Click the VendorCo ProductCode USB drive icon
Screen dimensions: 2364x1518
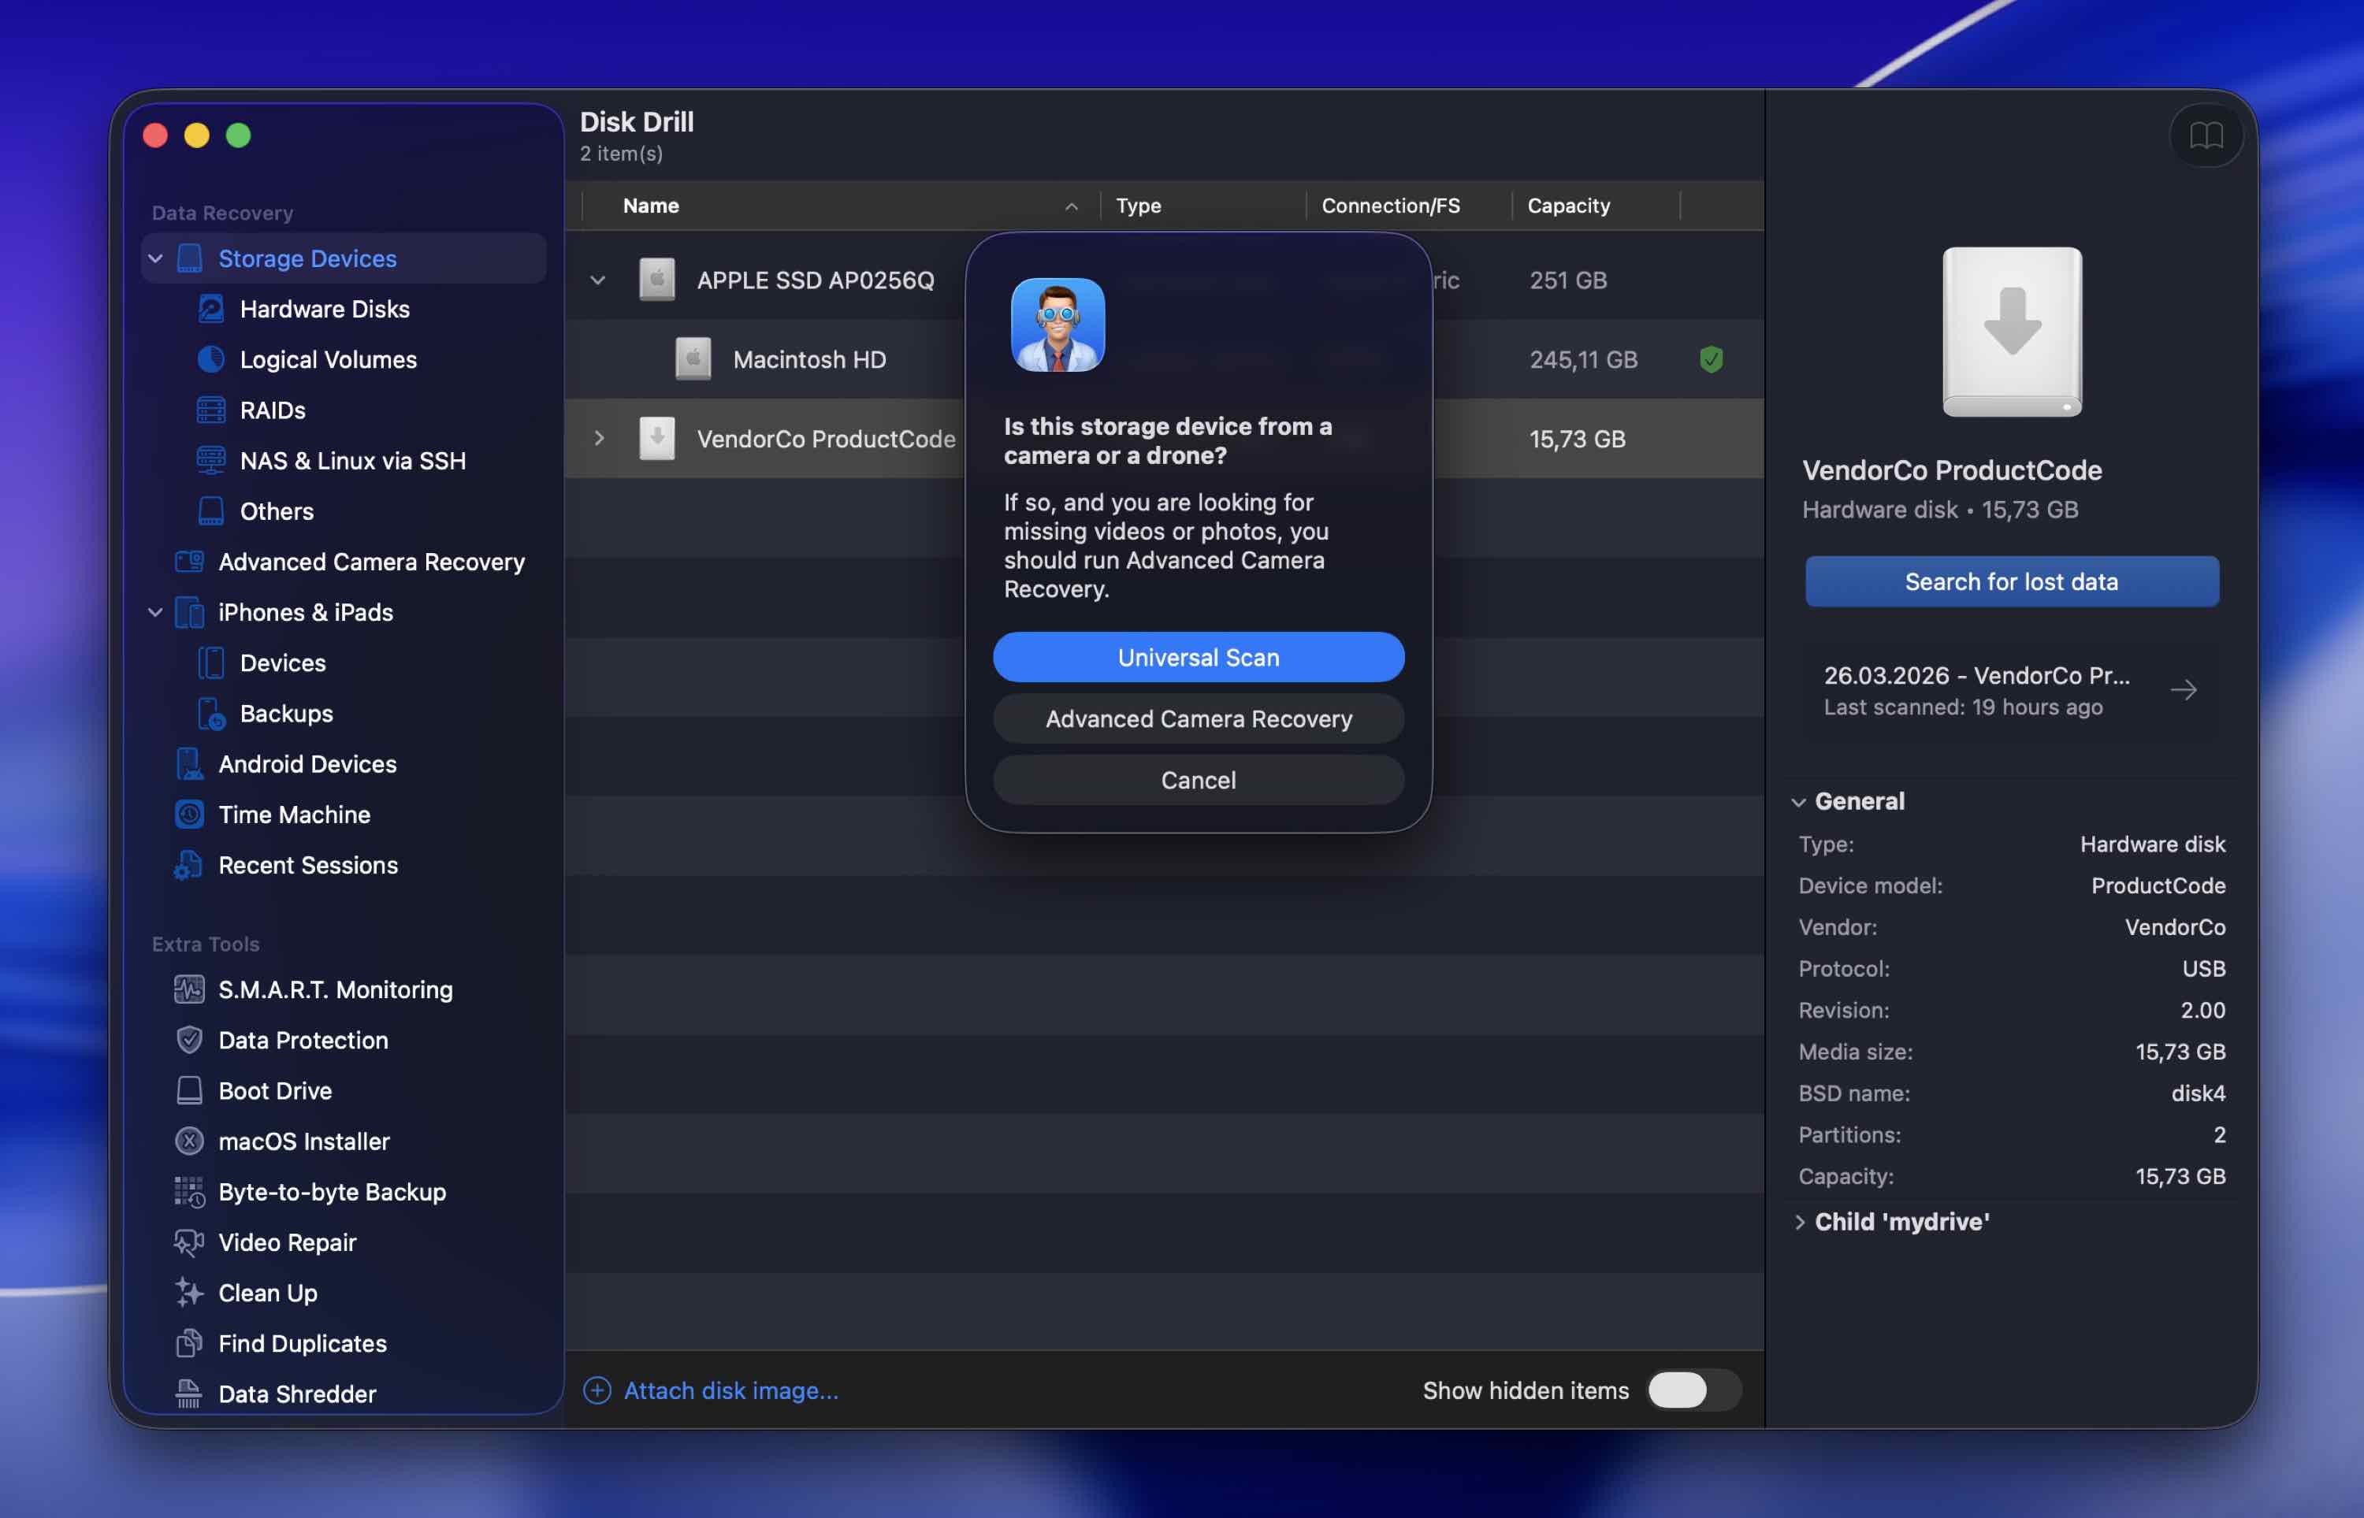[656, 438]
